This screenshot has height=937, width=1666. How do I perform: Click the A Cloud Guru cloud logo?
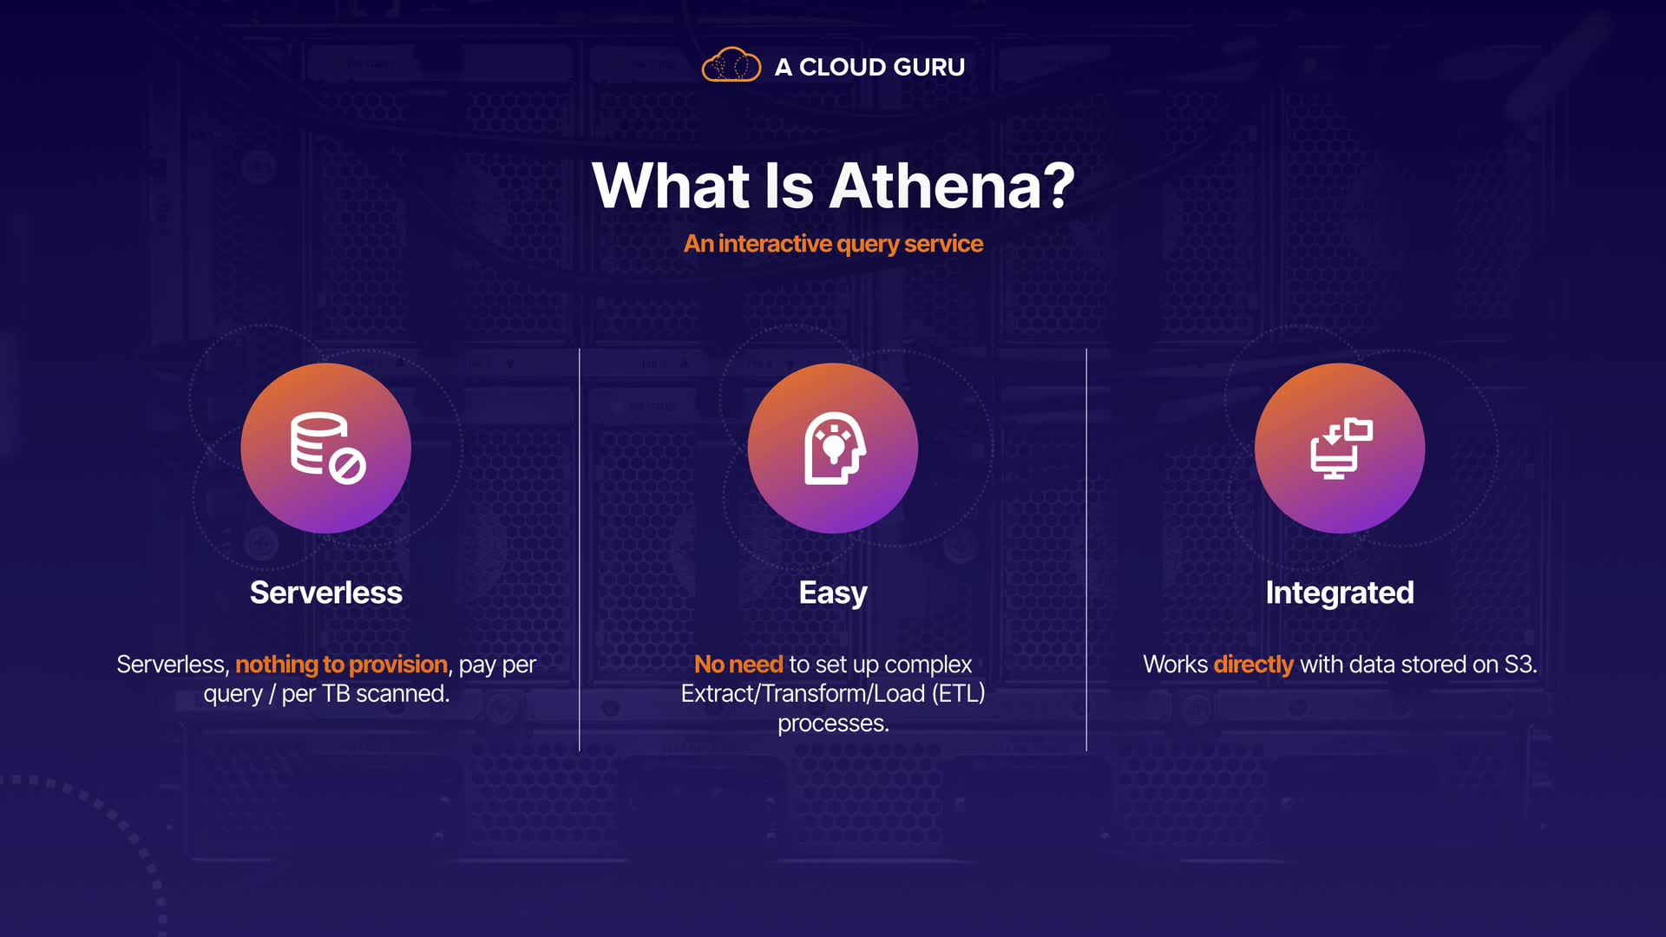(731, 66)
